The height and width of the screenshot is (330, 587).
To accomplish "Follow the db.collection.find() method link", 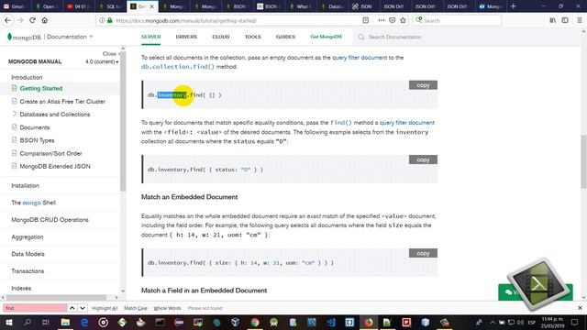I will point(177,67).
